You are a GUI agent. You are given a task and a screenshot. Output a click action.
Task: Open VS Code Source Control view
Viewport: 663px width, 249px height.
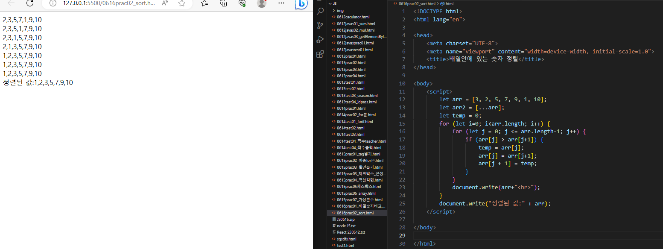(x=320, y=26)
